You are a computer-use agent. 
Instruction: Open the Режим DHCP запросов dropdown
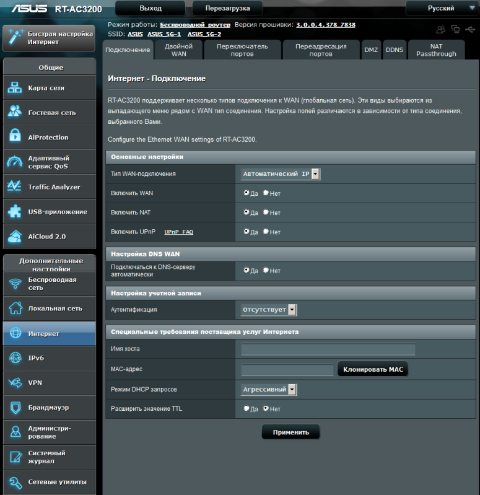click(269, 390)
